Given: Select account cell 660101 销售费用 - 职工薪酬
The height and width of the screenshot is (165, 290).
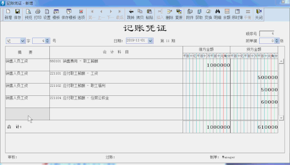Looking at the screenshot, I should tap(116, 65).
